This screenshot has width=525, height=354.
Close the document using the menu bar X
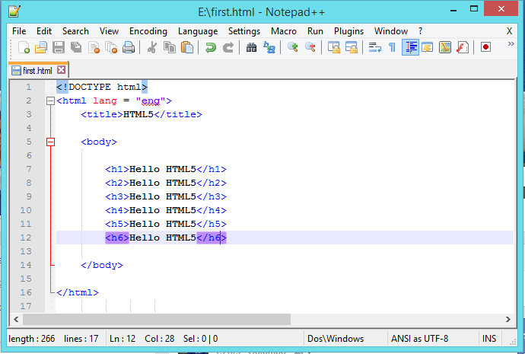(509, 31)
